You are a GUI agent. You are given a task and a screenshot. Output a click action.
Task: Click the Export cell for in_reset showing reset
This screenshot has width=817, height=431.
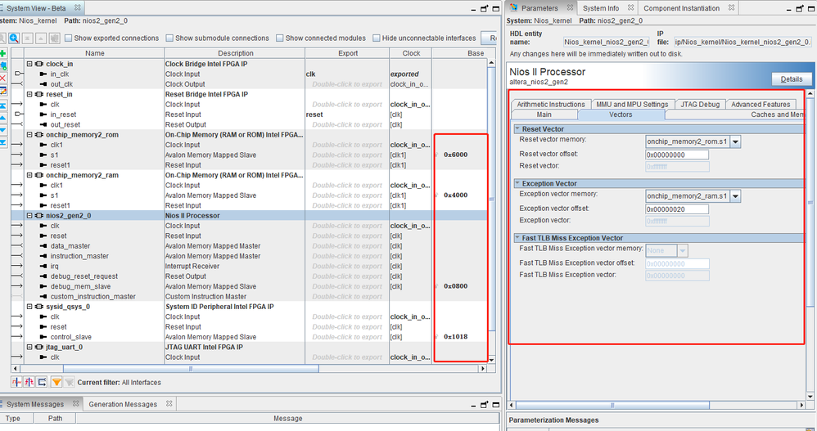[x=347, y=114]
